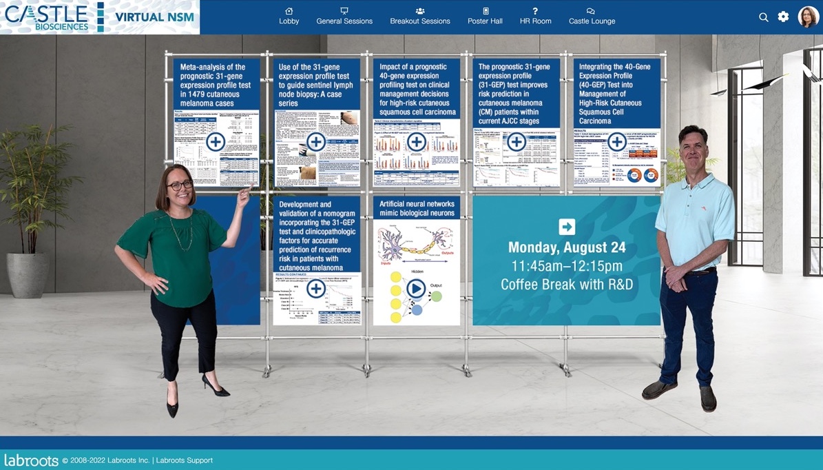Click the Poster Hall document icon

coord(486,11)
